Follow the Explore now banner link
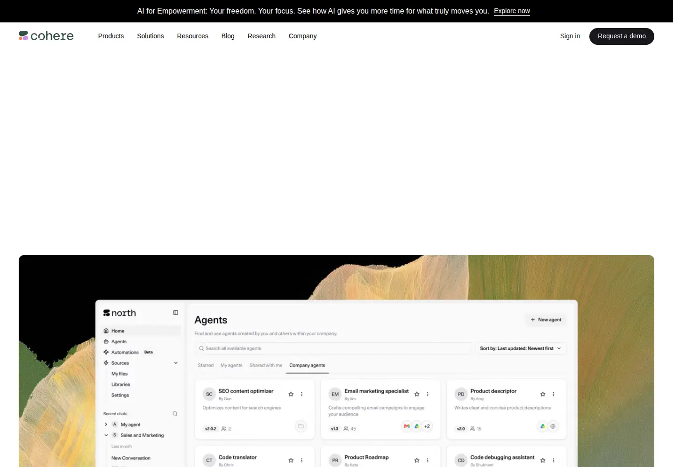673x467 pixels. (x=512, y=11)
